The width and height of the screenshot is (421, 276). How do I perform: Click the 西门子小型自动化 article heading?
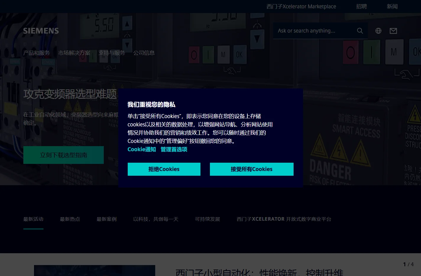(x=259, y=272)
